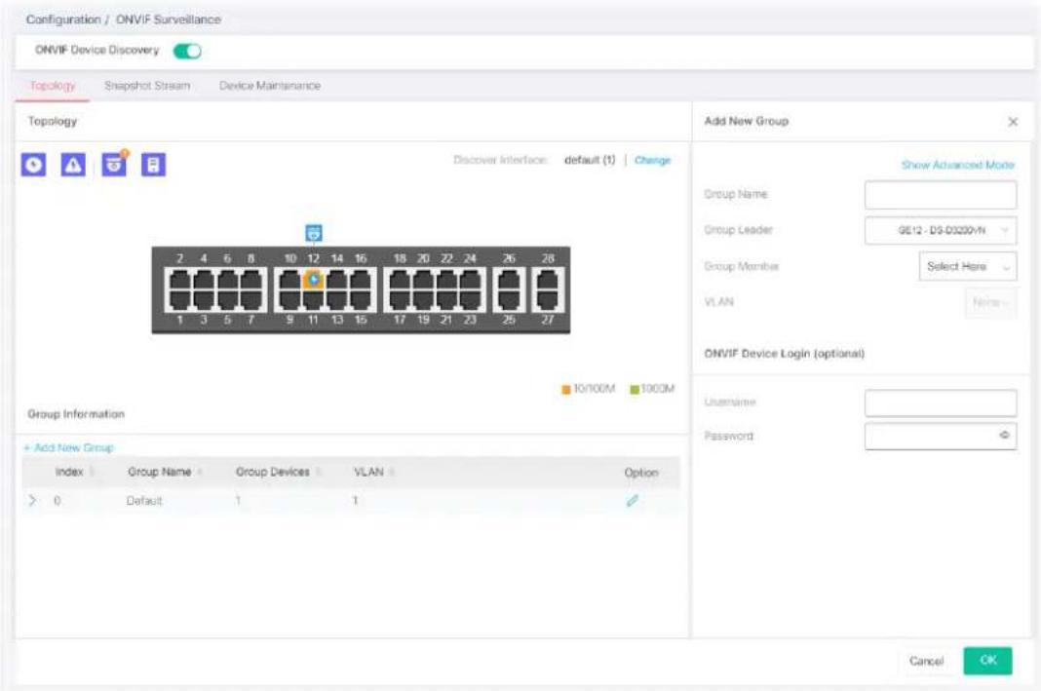1041x691 pixels.
Task: Click switch port 4
Action: click(204, 280)
